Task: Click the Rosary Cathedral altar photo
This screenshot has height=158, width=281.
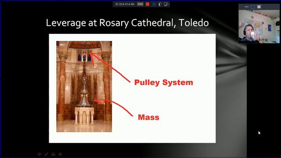Action: tap(84, 86)
